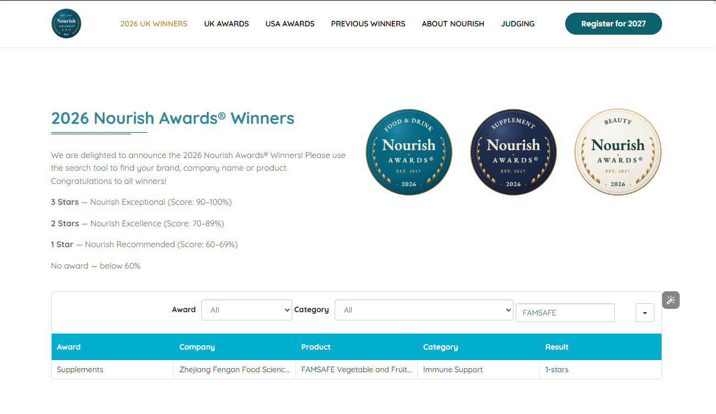This screenshot has height=414, width=716.
Task: Sort by the Category column header
Action: click(479, 347)
